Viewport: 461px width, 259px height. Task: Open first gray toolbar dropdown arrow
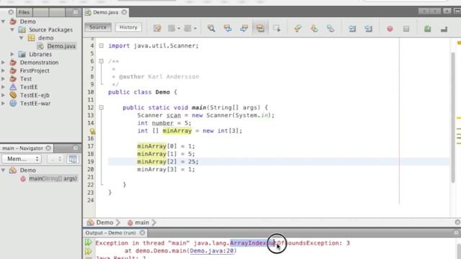tap(179, 29)
